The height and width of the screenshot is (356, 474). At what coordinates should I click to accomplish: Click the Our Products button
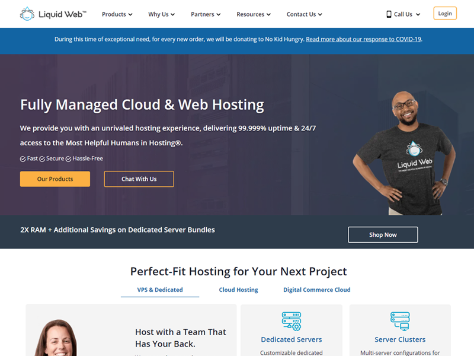(55, 179)
